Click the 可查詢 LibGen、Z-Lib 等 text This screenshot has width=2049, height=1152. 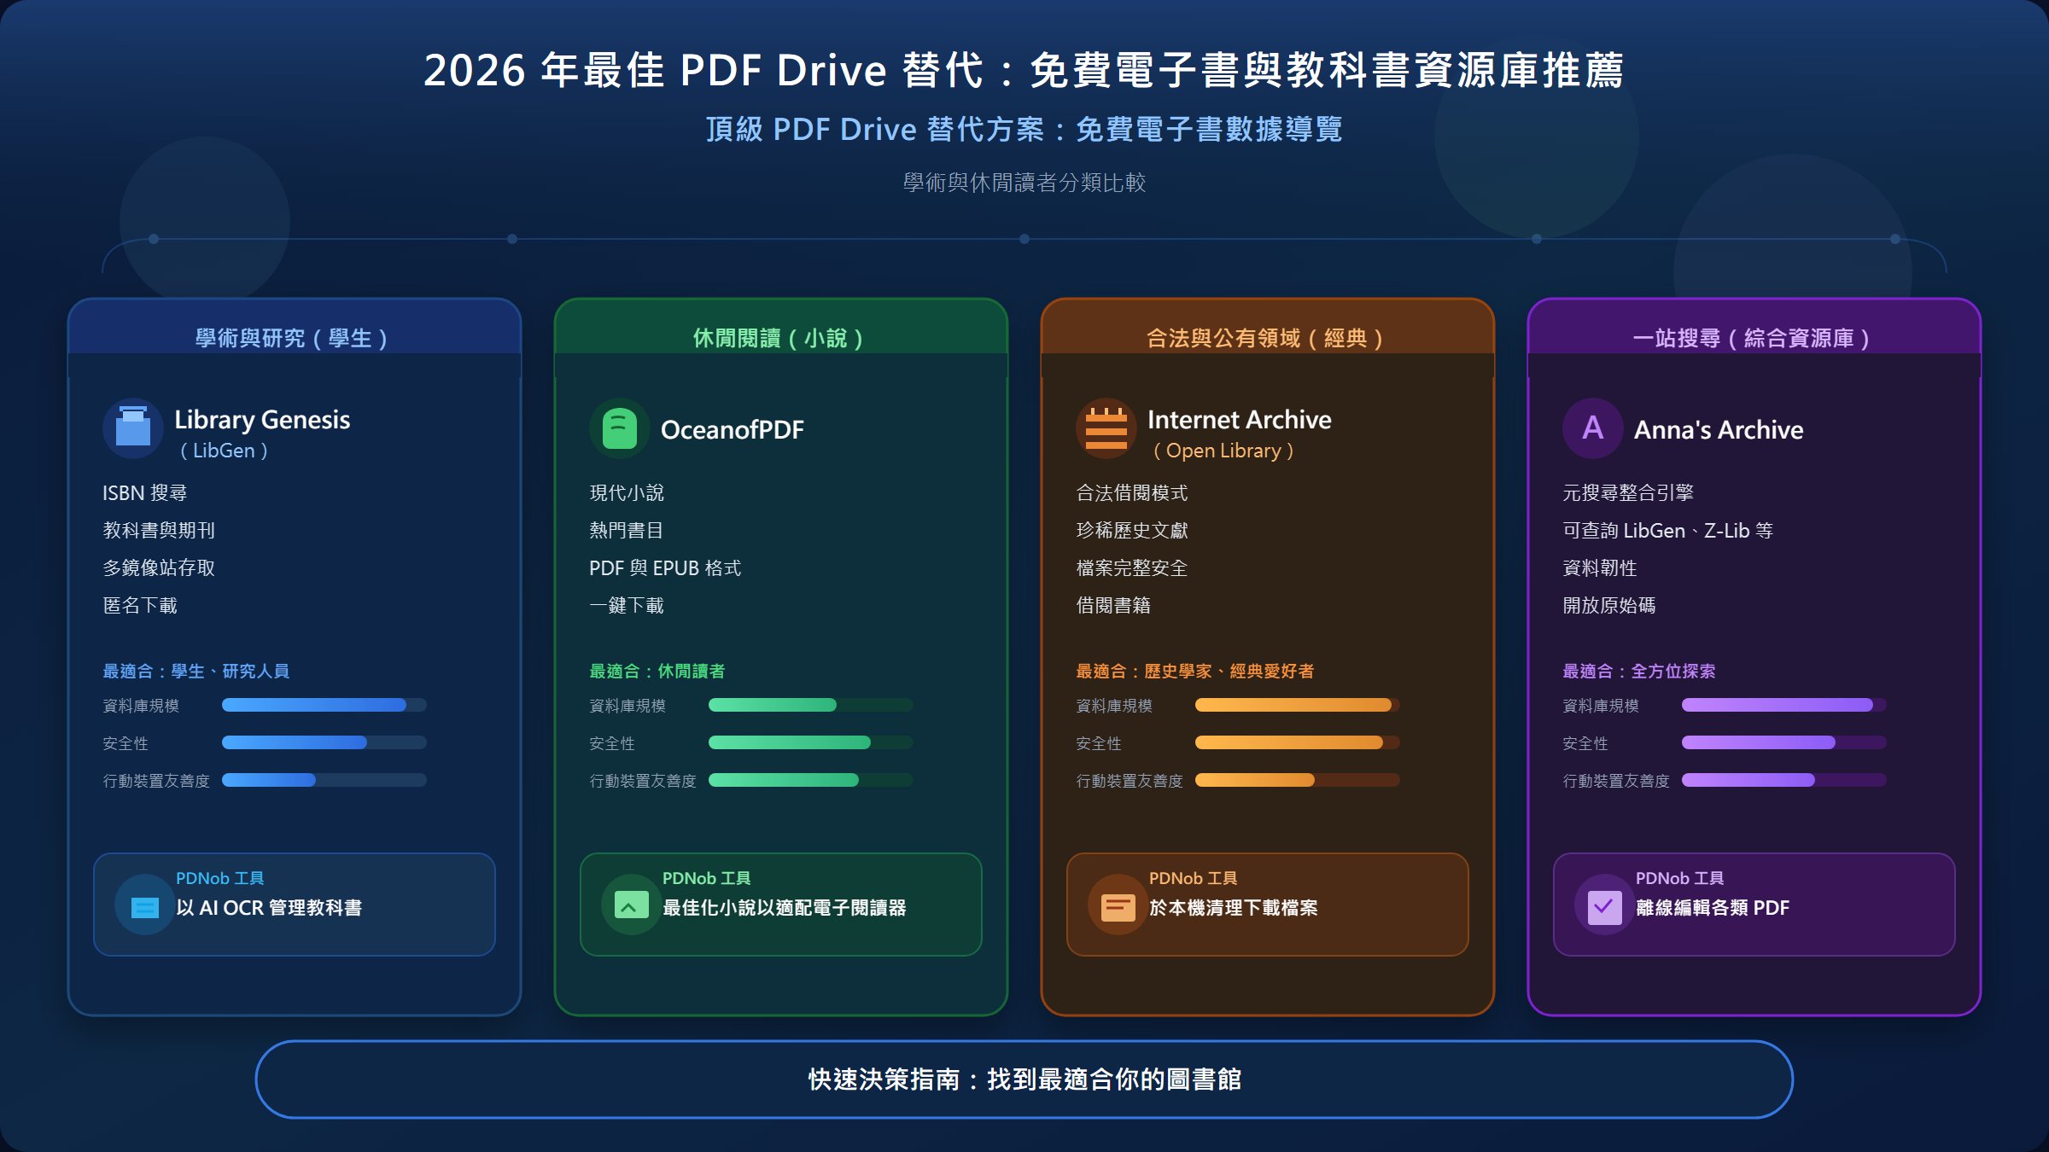tap(1668, 531)
